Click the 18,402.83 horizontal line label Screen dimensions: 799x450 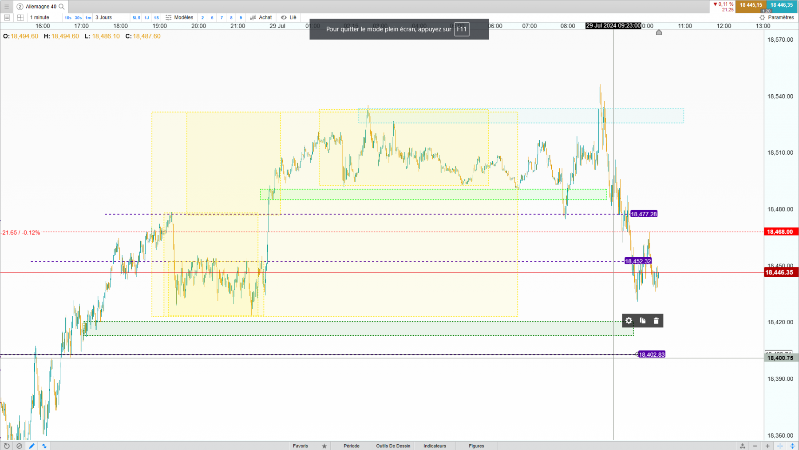click(652, 354)
